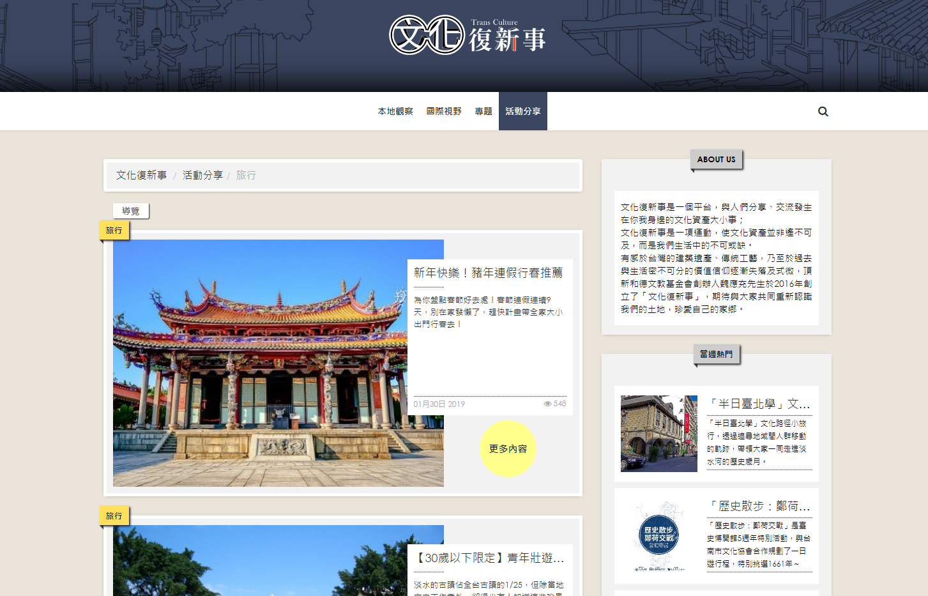Select the 活動分享 navigation tab

(x=522, y=111)
